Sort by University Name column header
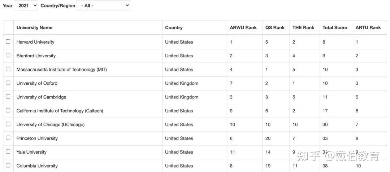This screenshot has width=390, height=172. pyautogui.click(x=34, y=28)
